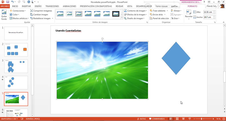
Task: Start slideshow from status bar icon
Action: (190, 119)
